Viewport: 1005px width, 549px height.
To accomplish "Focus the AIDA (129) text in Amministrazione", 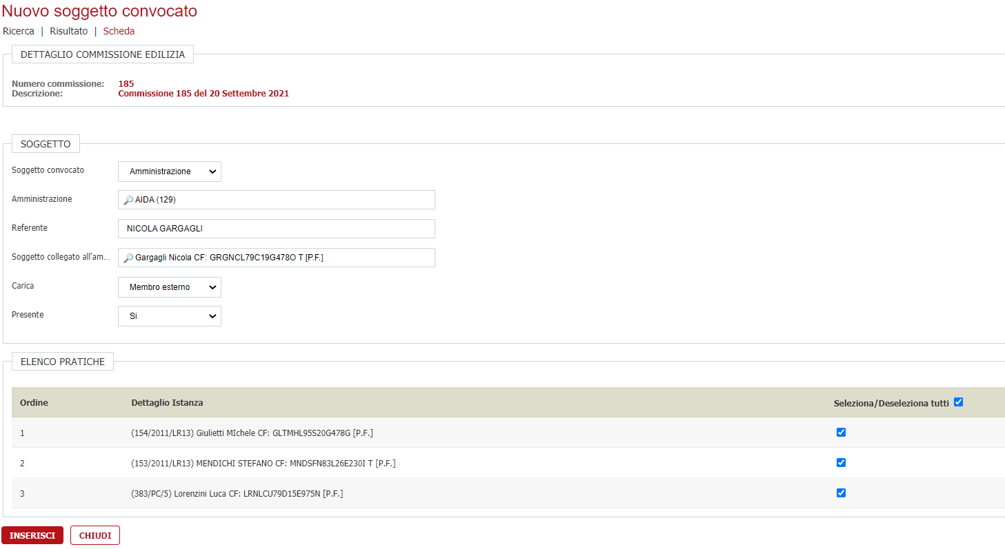I will [161, 200].
